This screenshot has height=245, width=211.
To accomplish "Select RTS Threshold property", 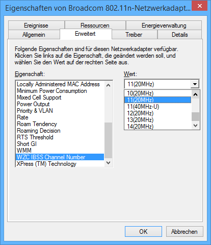I will tap(60, 137).
